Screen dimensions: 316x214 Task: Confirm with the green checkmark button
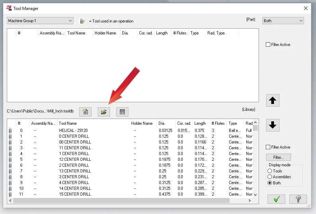[276, 199]
